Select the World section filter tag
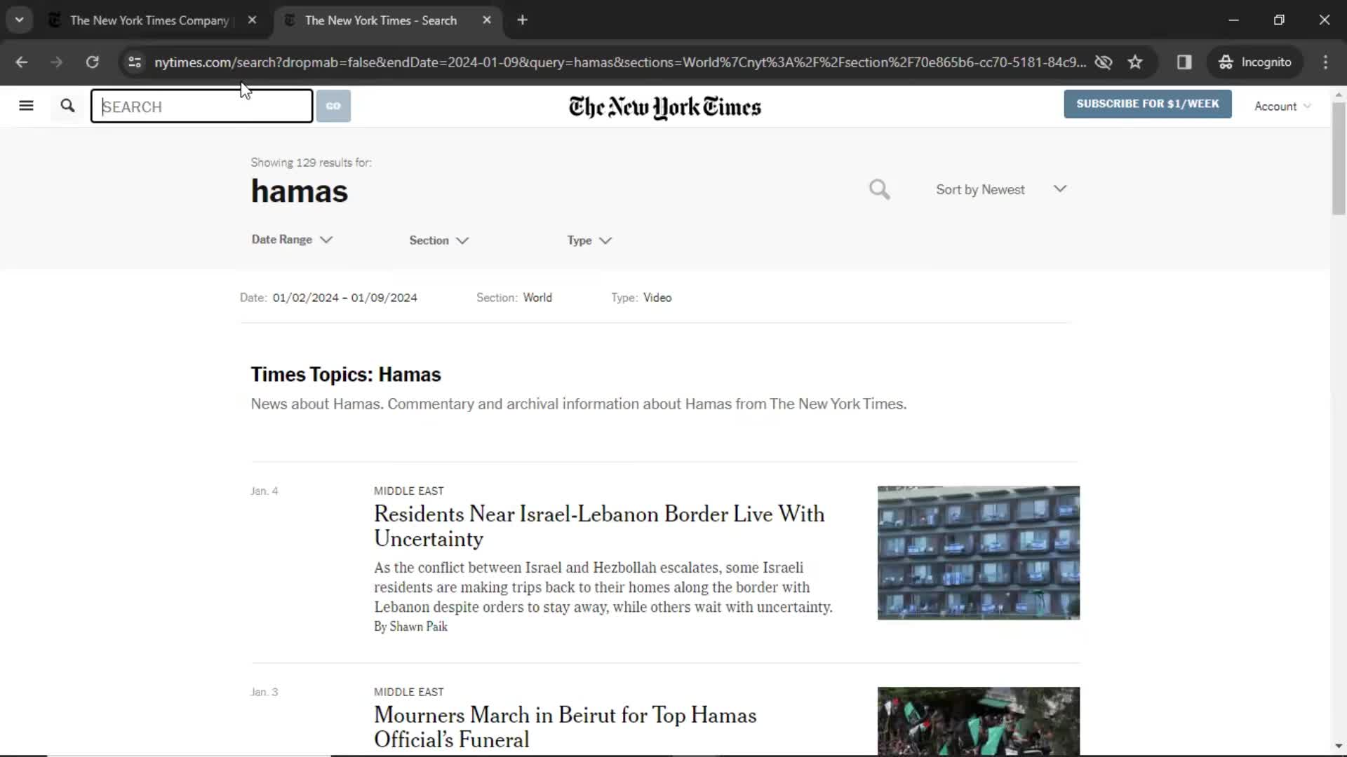Image resolution: width=1347 pixels, height=757 pixels. [x=537, y=298]
